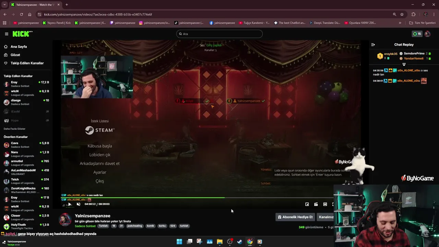This screenshot has height=247, width=439.
Task: Open Closer recommended channel
Action: (26, 217)
